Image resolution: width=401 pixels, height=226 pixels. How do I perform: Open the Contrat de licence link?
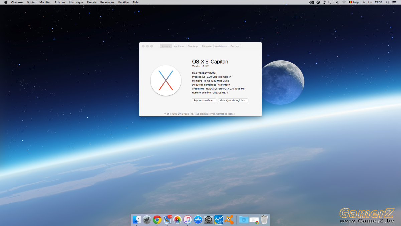(x=225, y=114)
